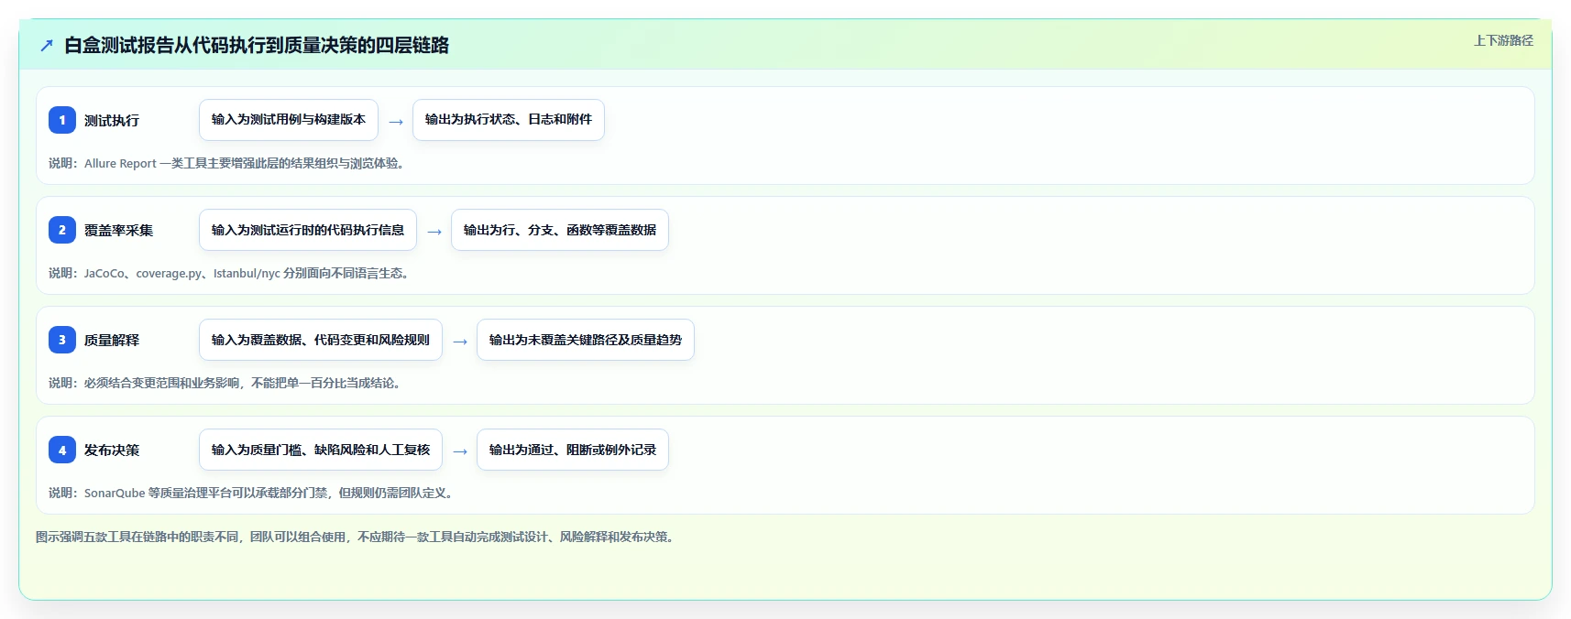Click the arrow in the 发布决策 row

coord(460,451)
